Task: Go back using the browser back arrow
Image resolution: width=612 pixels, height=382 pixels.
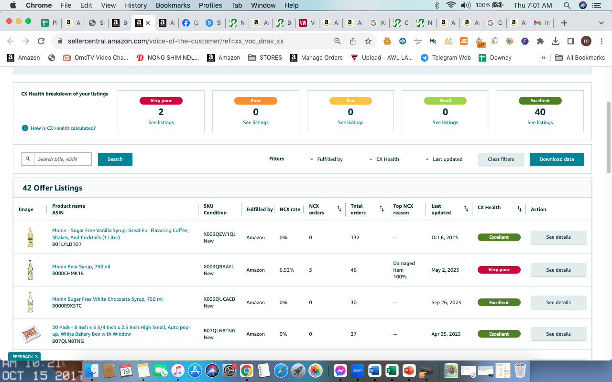Action: 11,41
